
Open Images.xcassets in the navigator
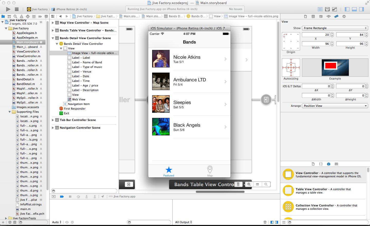coord(28,107)
